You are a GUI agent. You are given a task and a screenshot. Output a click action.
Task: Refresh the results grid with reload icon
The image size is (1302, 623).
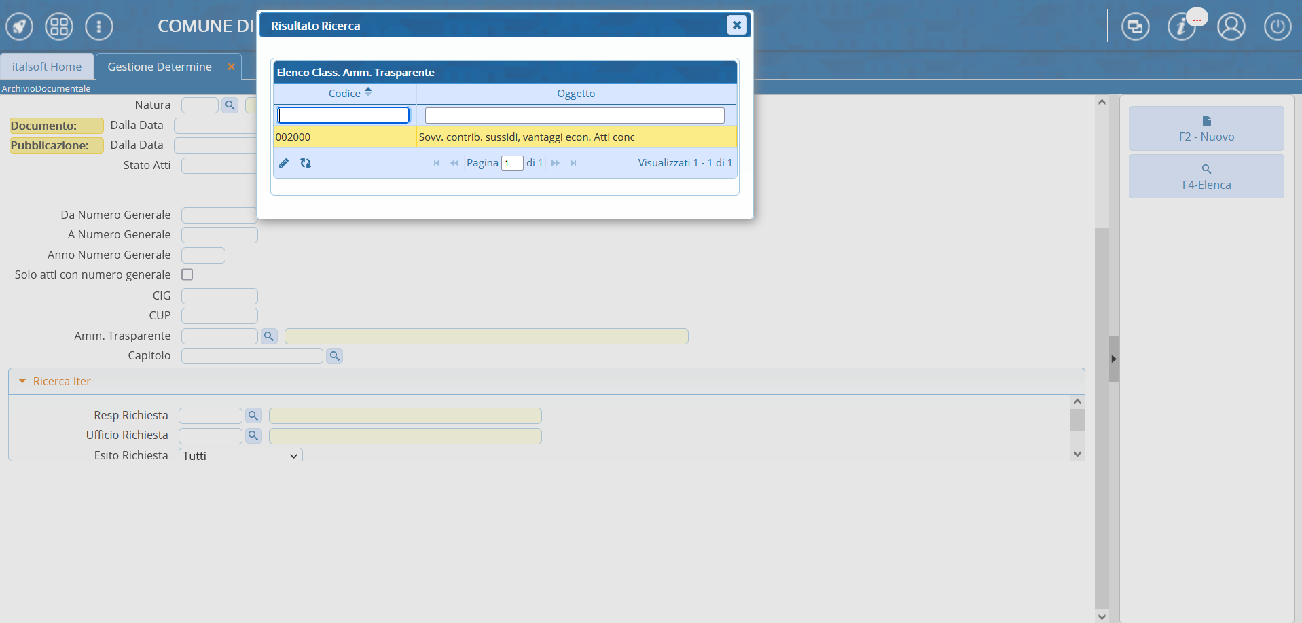tap(306, 163)
